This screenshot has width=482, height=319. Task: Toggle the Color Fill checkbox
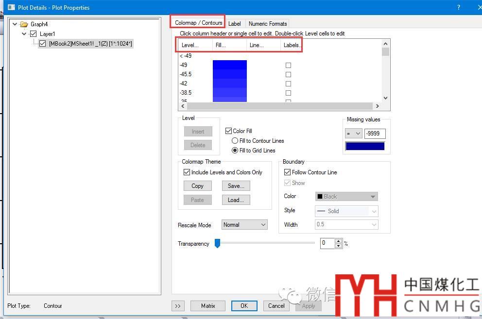click(228, 131)
